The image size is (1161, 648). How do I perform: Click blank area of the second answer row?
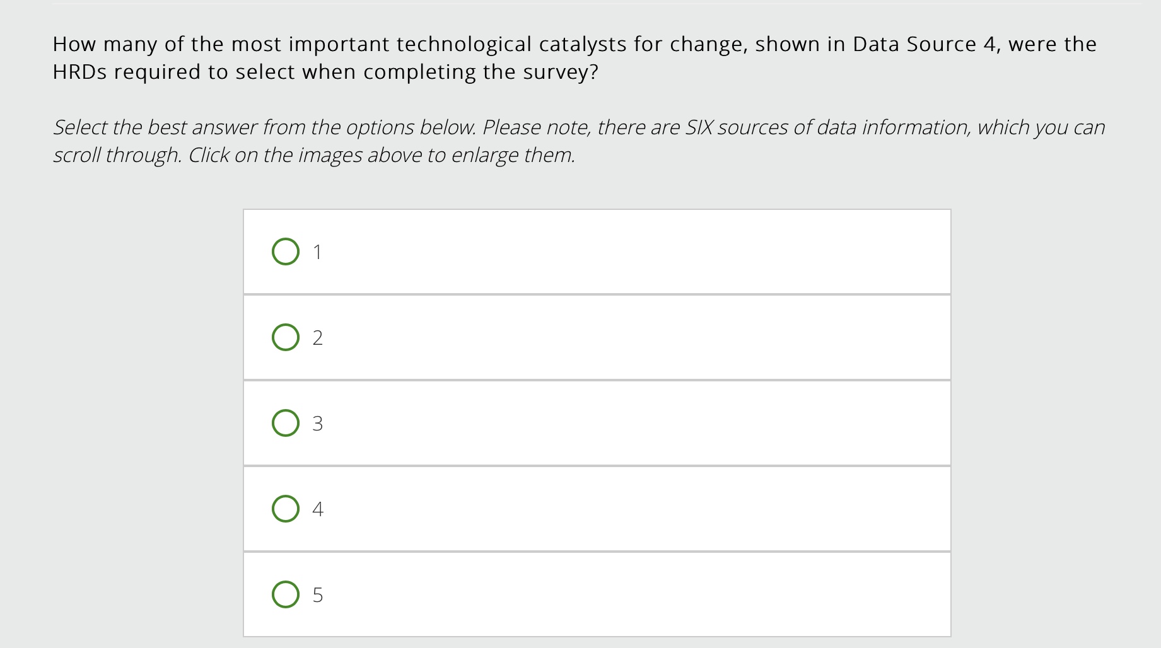click(x=631, y=337)
